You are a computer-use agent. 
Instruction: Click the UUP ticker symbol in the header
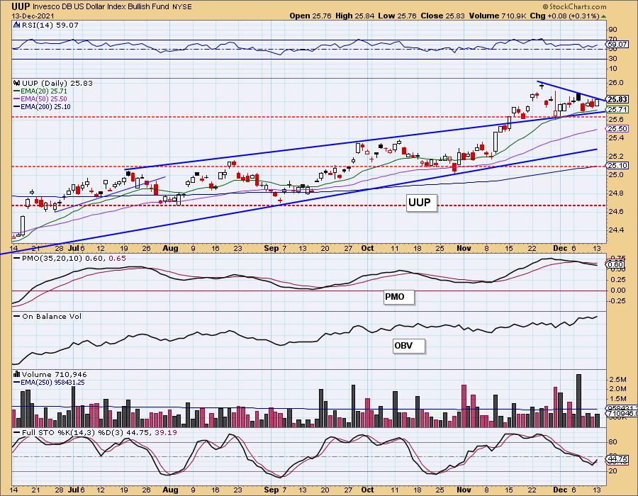tap(21, 6)
